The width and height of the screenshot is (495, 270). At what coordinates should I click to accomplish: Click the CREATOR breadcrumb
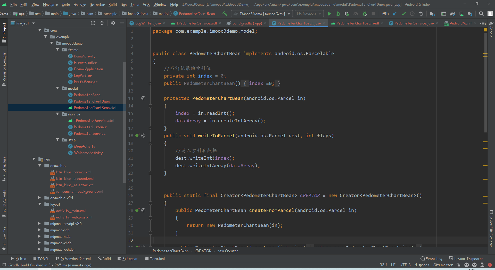click(203, 251)
